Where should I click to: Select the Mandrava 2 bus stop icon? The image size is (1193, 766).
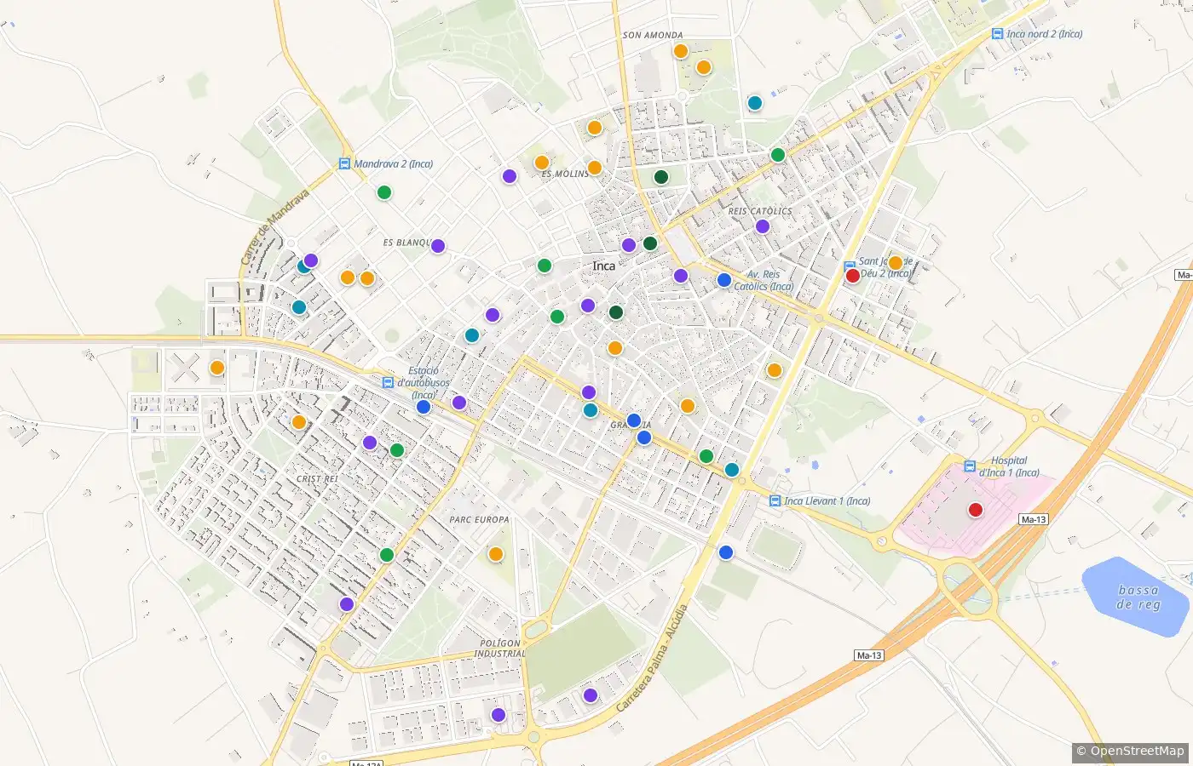point(344,163)
